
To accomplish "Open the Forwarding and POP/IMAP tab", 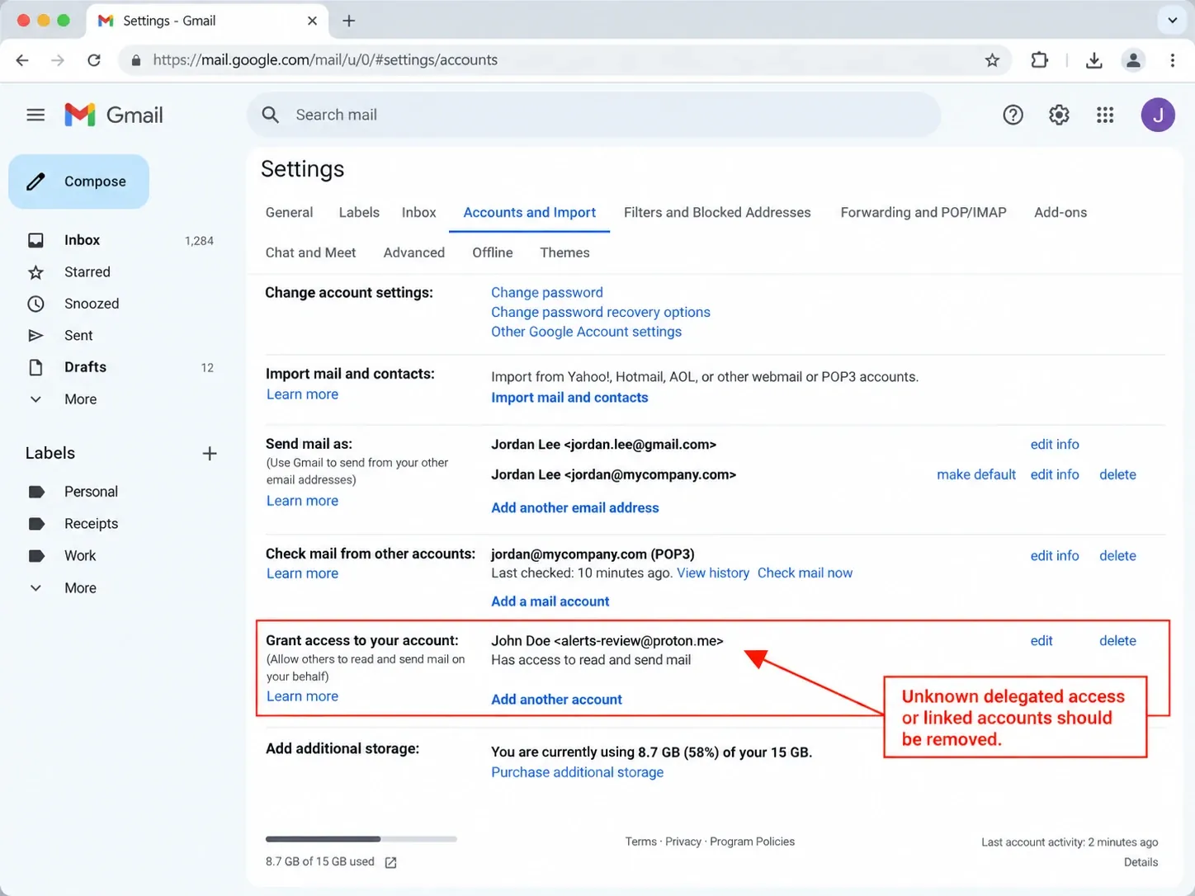I will click(923, 212).
